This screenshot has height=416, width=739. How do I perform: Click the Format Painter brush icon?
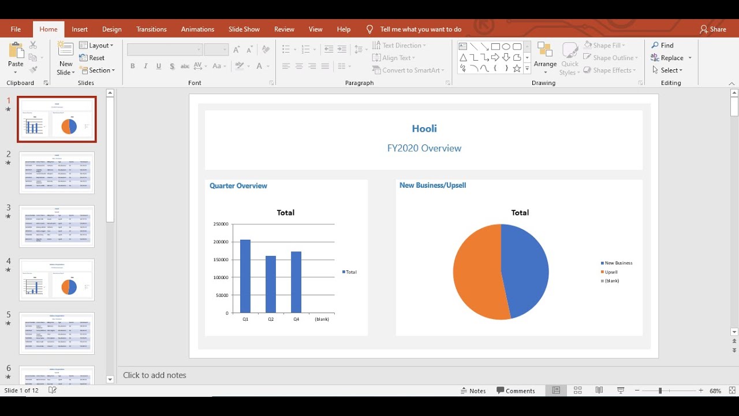click(x=33, y=70)
